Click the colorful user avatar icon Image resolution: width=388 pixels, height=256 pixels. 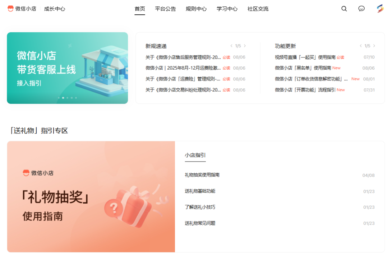380,9
